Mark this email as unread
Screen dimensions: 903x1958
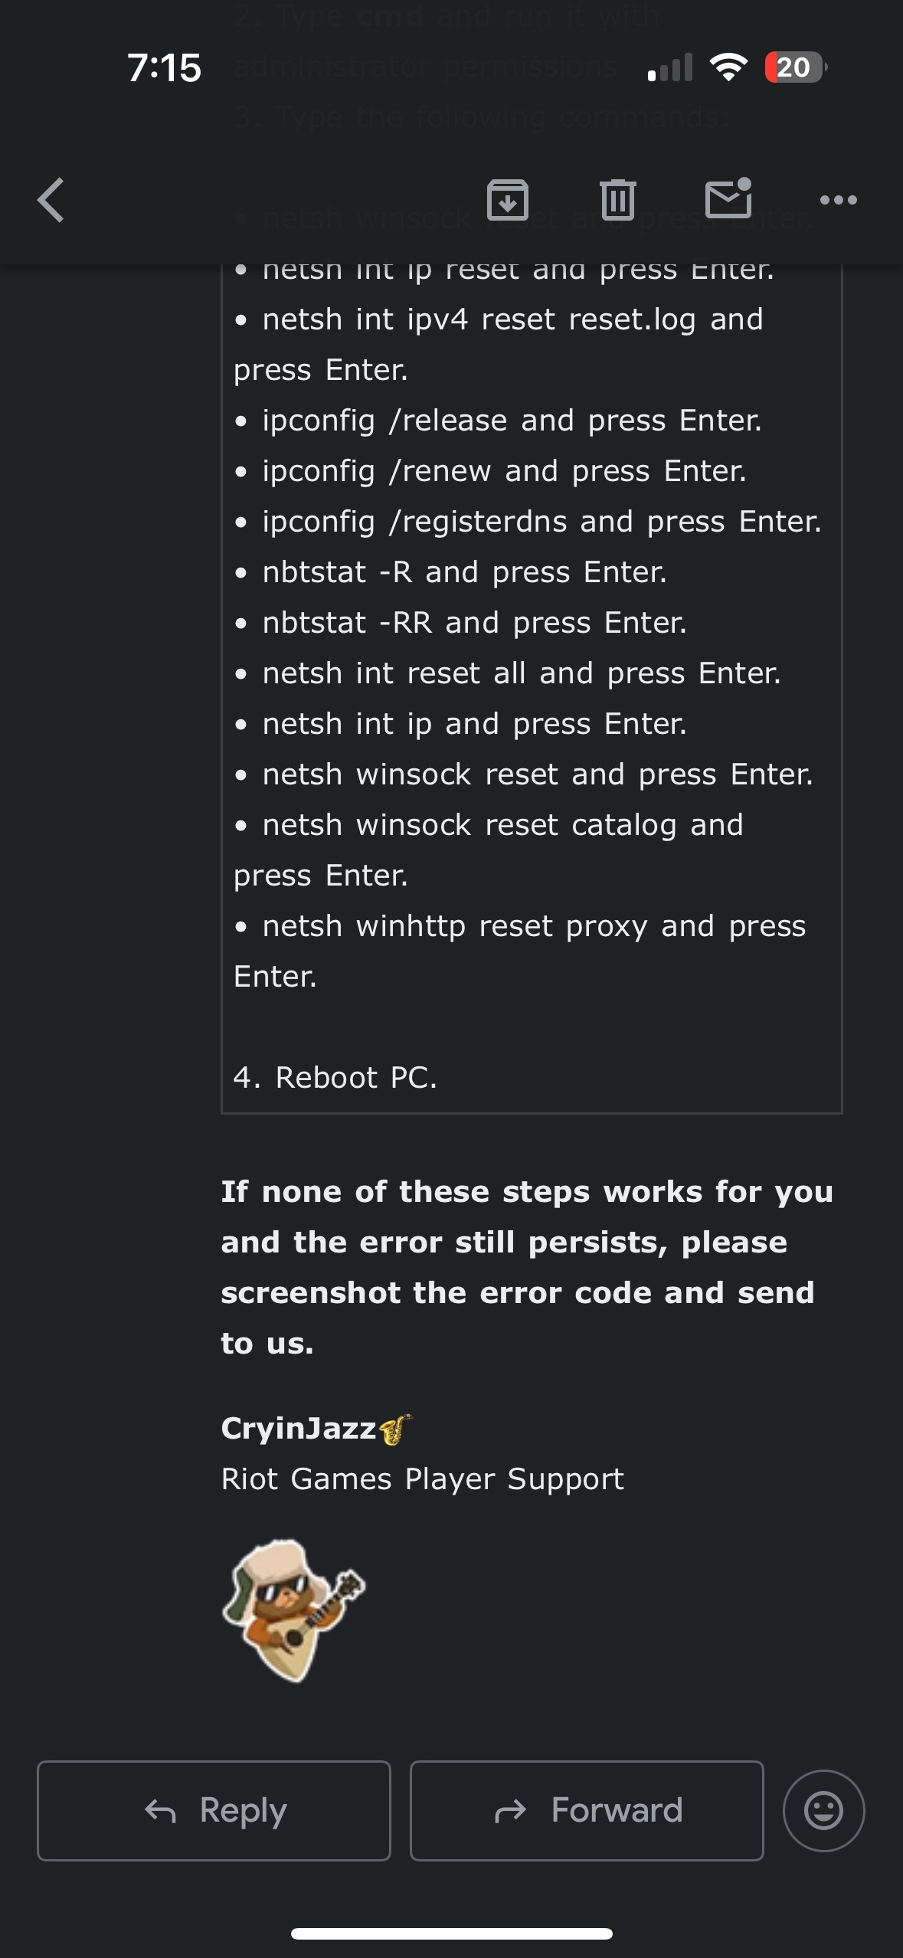click(x=728, y=199)
